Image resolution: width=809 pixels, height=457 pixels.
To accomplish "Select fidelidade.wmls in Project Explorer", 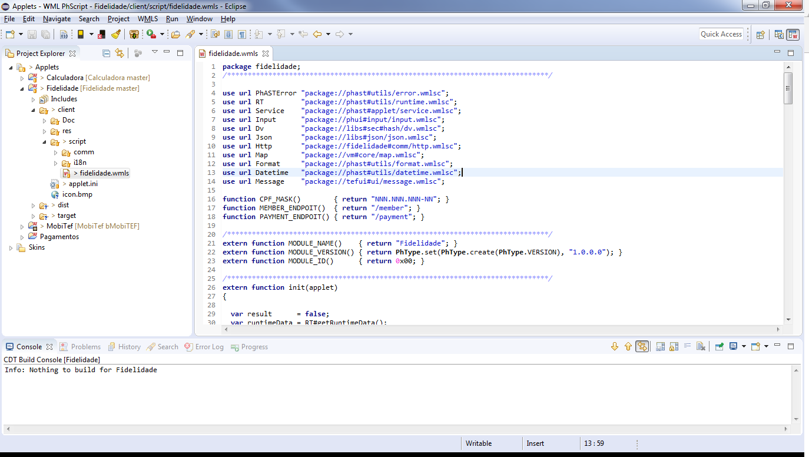I will tap(104, 173).
